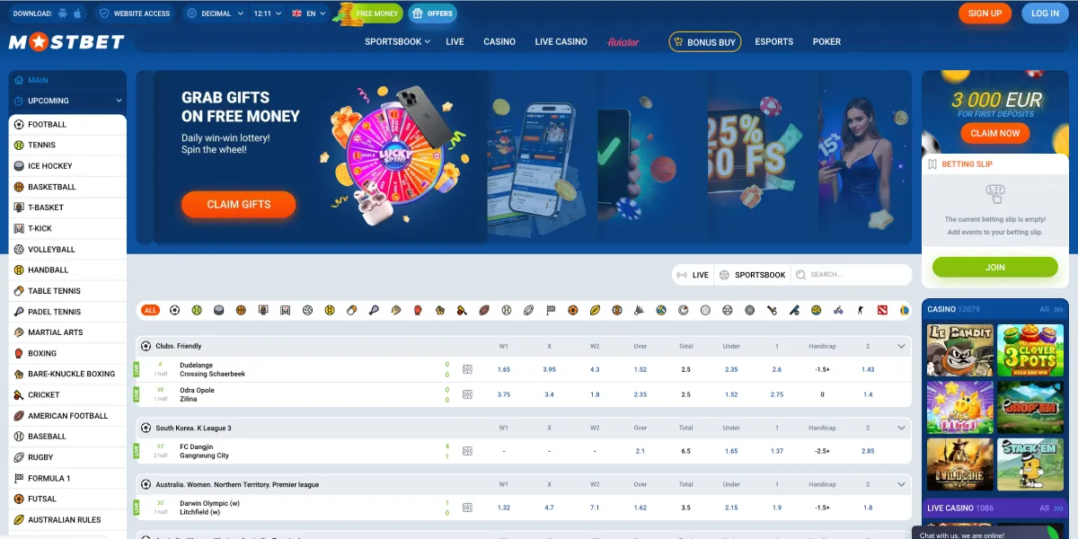Open the Bonus Buy menu item

click(705, 41)
